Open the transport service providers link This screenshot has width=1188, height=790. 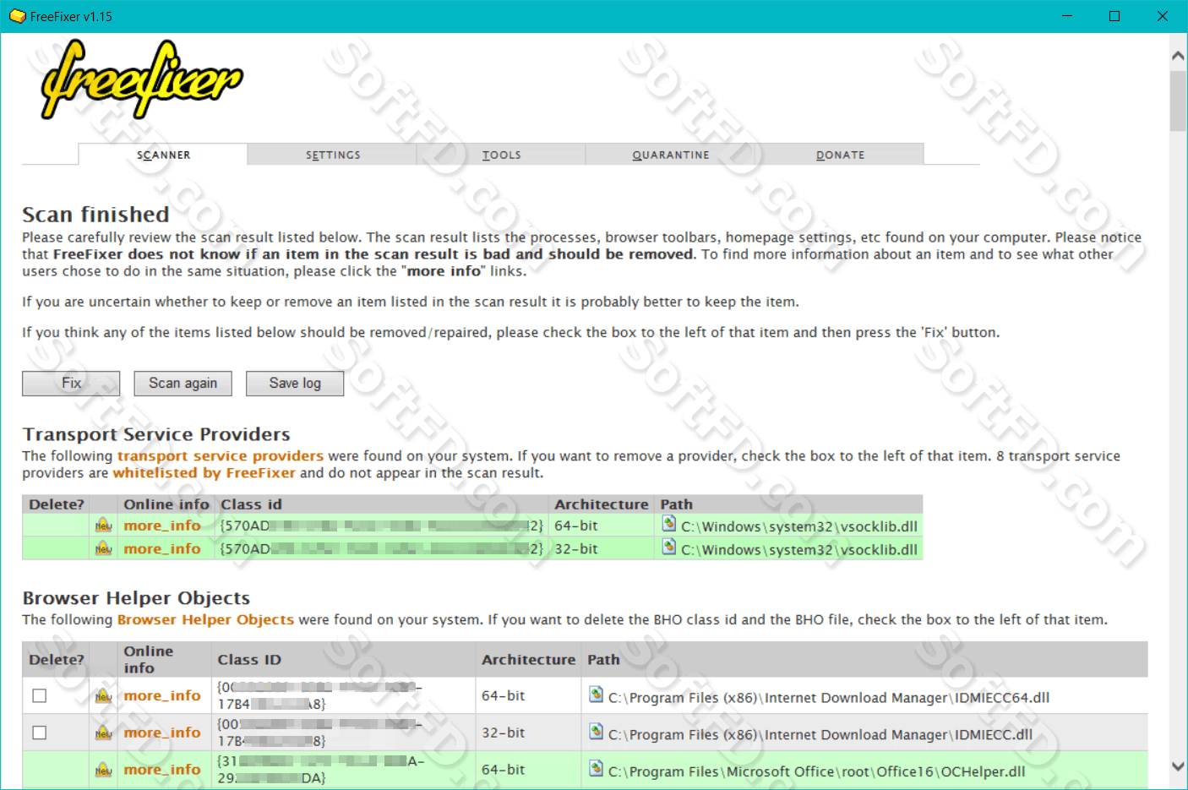click(221, 456)
